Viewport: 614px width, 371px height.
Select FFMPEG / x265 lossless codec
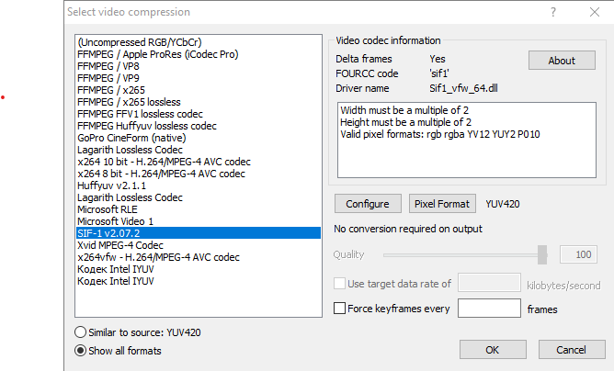(129, 102)
